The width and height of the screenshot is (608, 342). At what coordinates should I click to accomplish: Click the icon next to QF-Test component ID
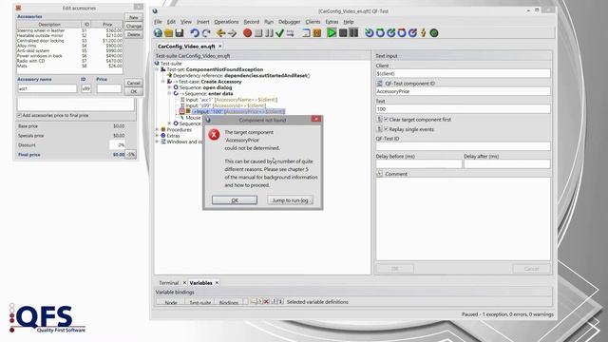tap(380, 84)
